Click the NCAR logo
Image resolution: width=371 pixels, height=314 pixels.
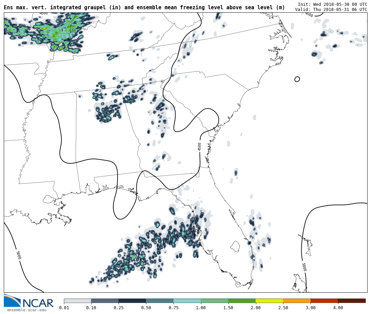pos(29,301)
